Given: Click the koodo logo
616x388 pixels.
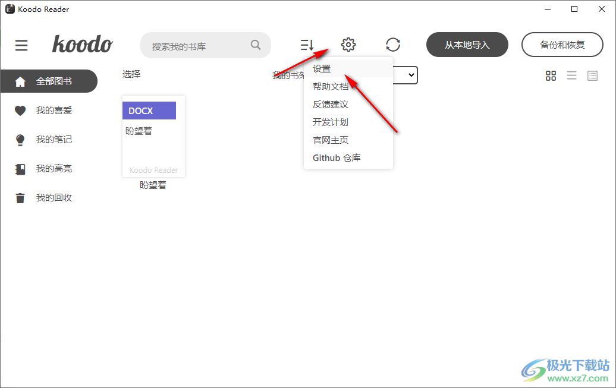Looking at the screenshot, I should pos(83,44).
